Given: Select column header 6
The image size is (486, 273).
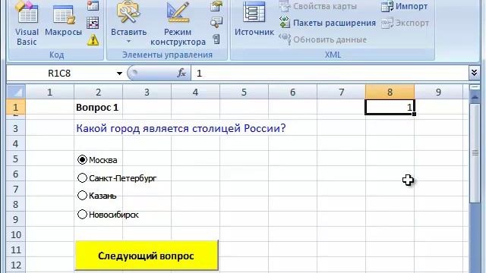Looking at the screenshot, I should coord(293,92).
